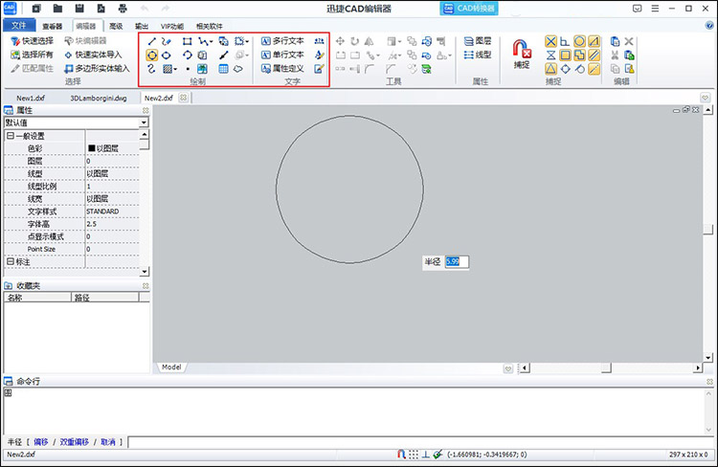Click the magnet icon in status bar

click(401, 455)
